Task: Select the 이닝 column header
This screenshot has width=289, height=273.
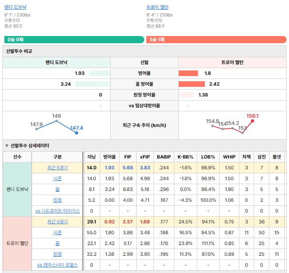Action: click(91, 157)
